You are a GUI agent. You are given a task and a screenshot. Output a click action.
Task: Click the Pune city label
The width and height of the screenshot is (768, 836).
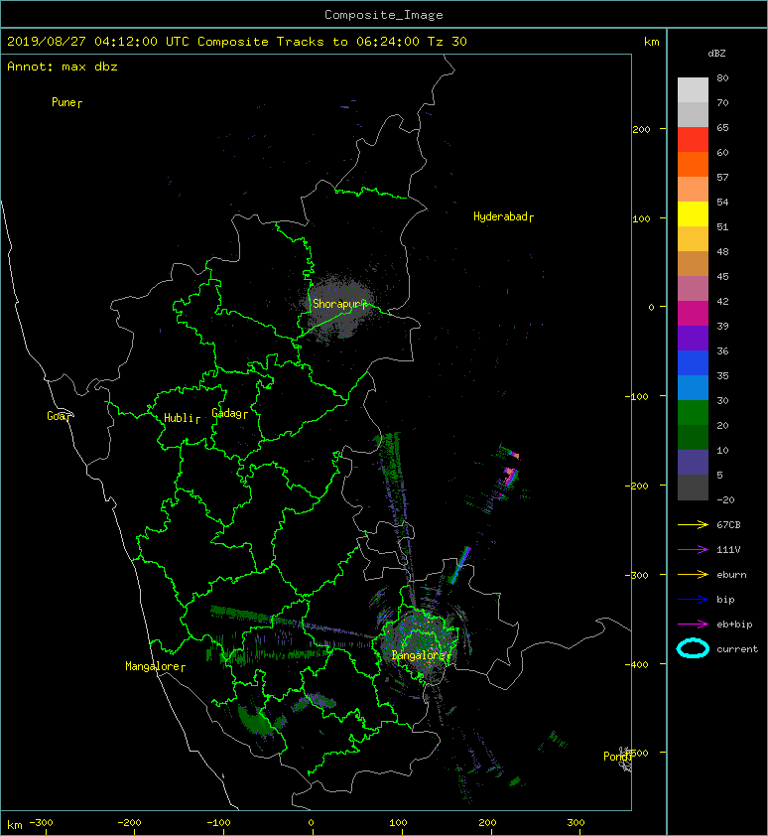(x=64, y=102)
